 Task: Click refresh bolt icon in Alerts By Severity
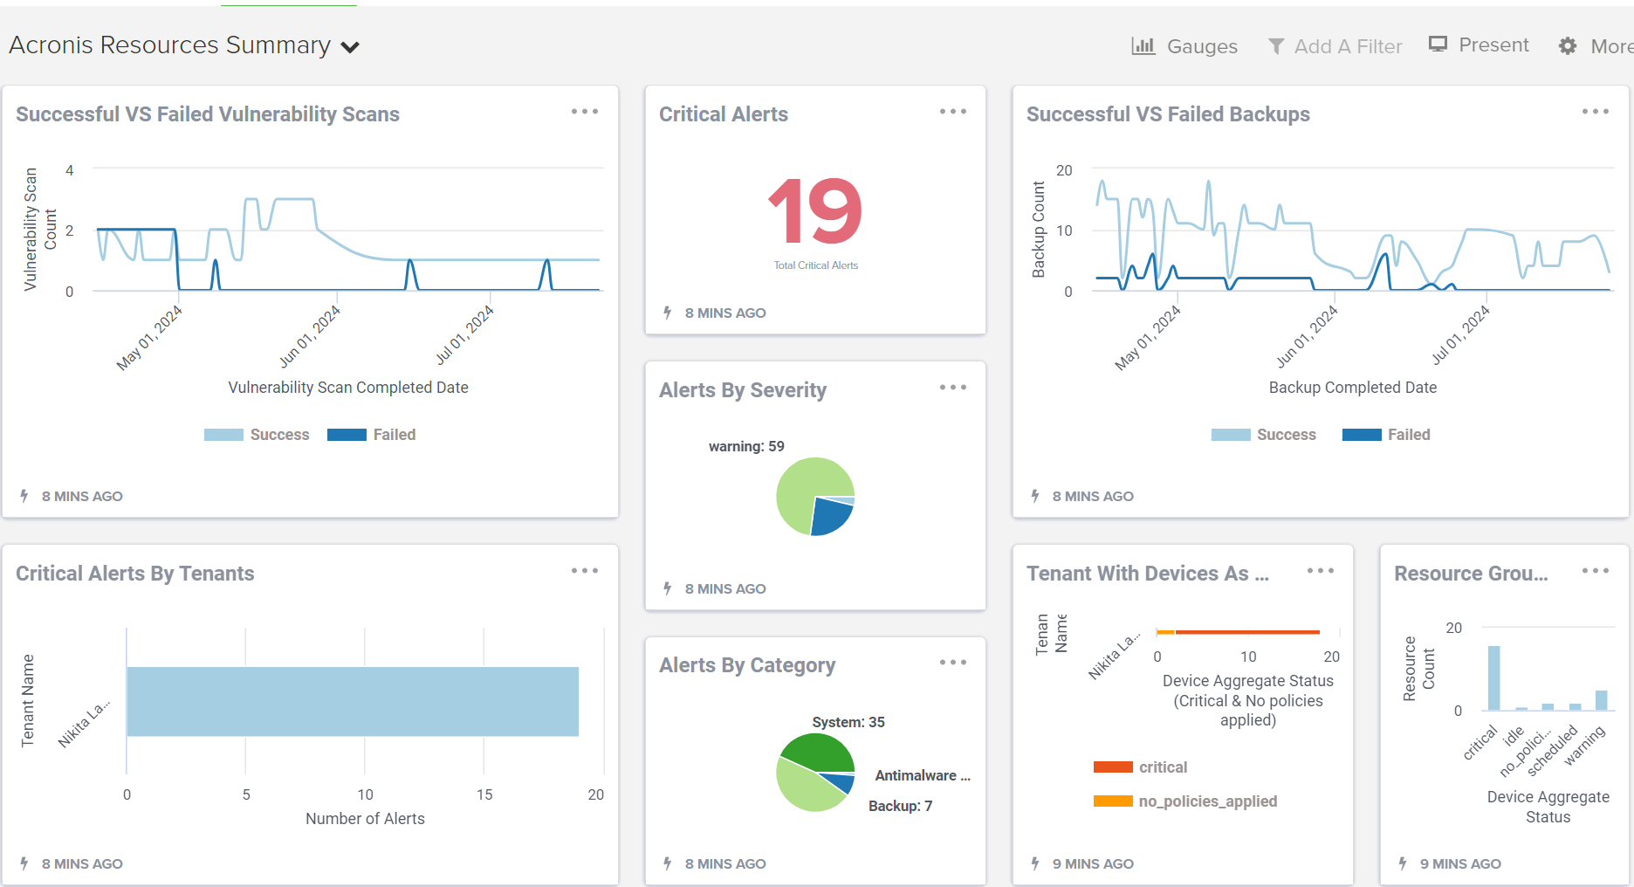click(668, 588)
